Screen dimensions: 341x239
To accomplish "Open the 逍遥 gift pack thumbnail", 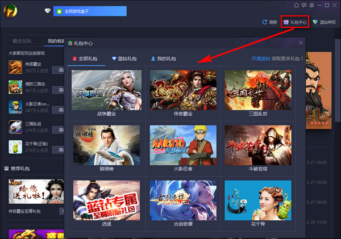I will [x=107, y=200].
